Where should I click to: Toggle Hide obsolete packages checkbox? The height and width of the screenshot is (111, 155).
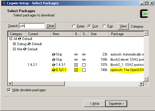point(9,90)
